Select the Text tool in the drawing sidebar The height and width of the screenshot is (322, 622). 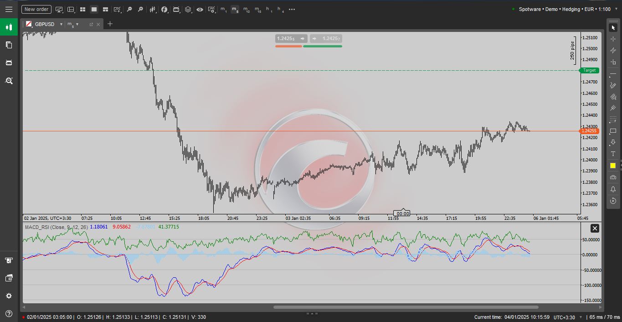pos(612,154)
